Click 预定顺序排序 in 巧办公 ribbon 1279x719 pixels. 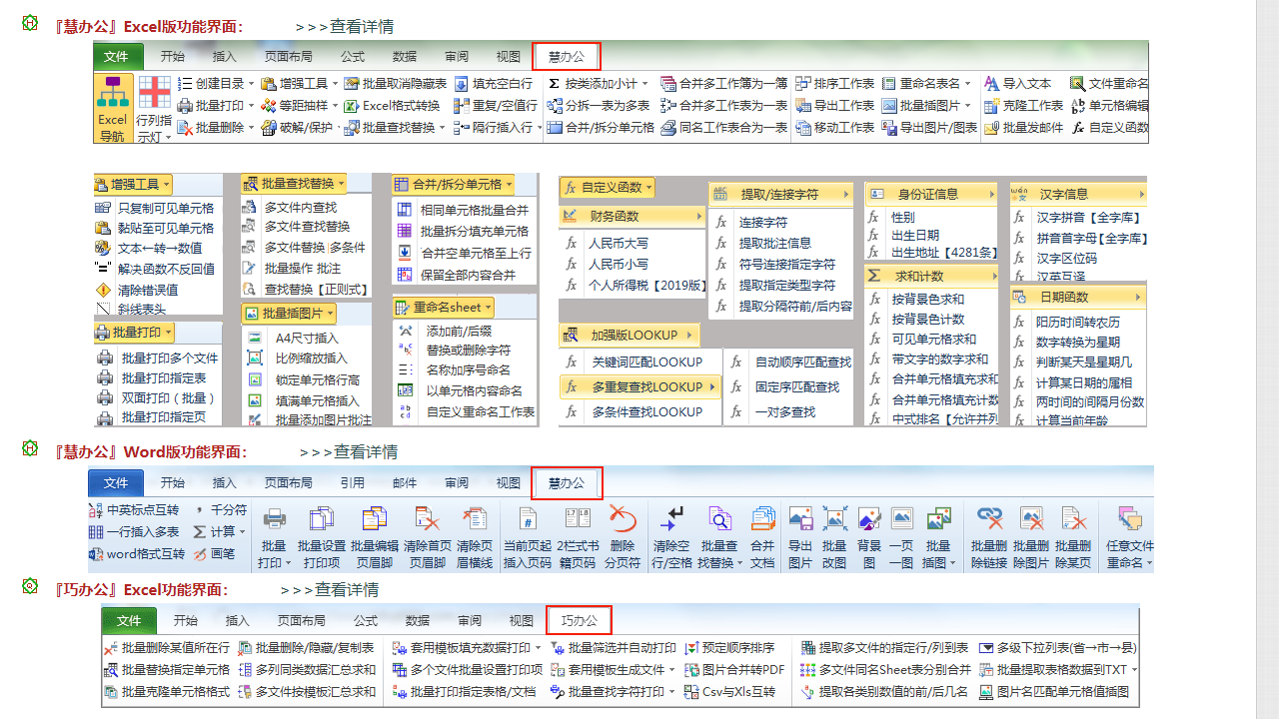(x=729, y=648)
